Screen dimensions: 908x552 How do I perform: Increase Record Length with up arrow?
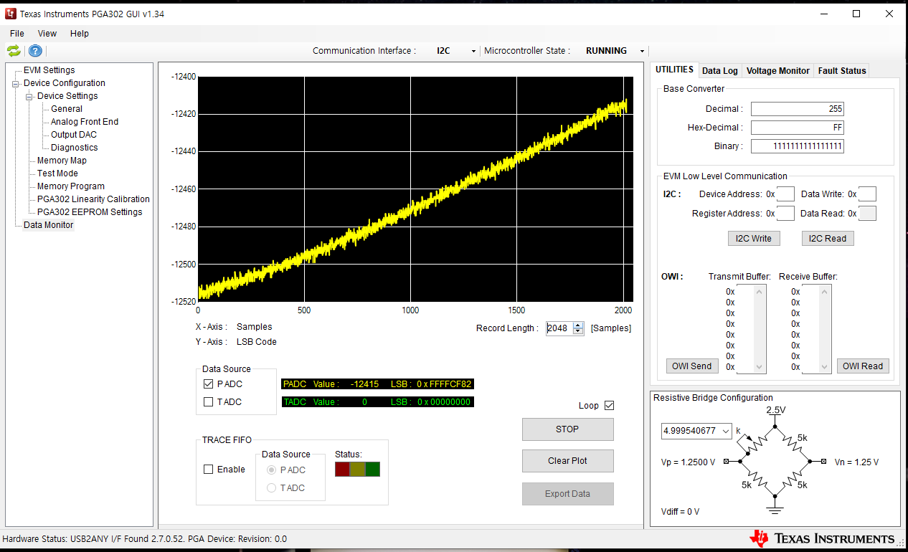(x=578, y=325)
